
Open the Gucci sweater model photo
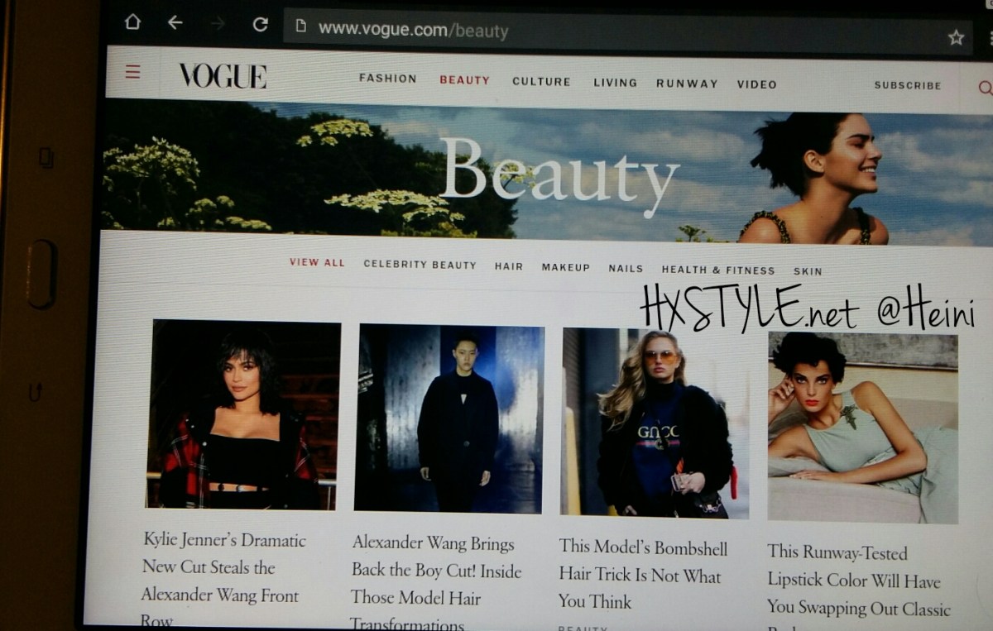[x=654, y=423]
